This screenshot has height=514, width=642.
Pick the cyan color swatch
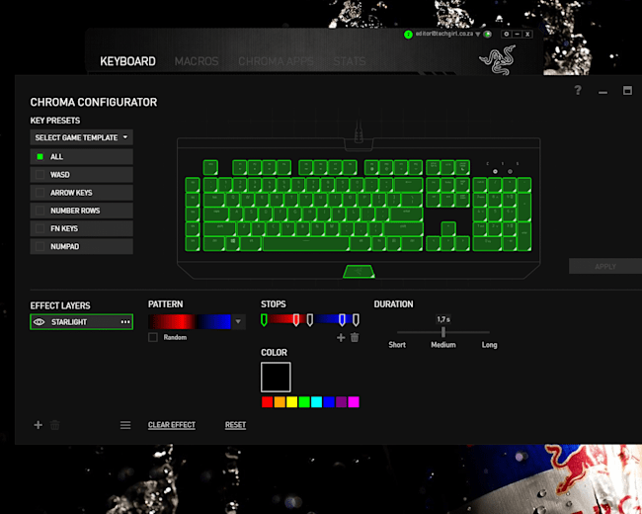(x=316, y=402)
